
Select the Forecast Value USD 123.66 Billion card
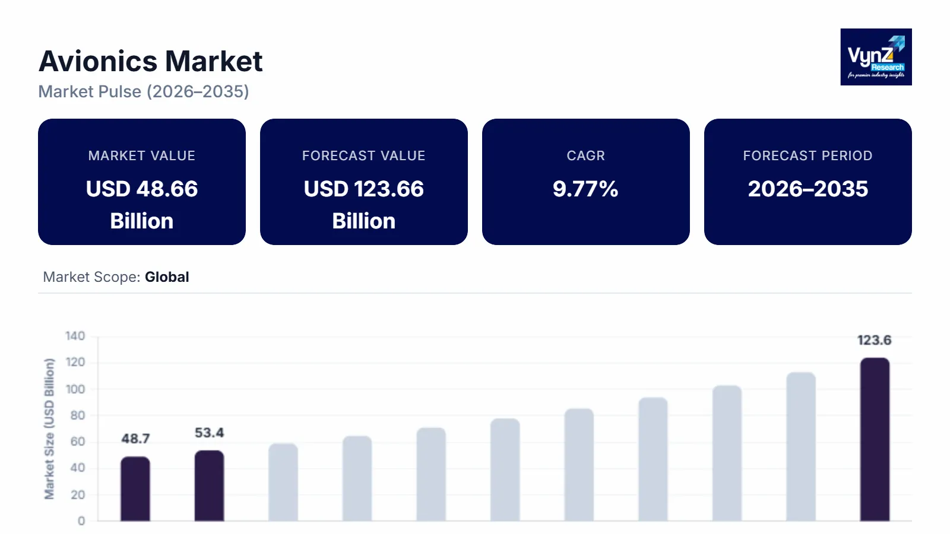pyautogui.click(x=364, y=182)
